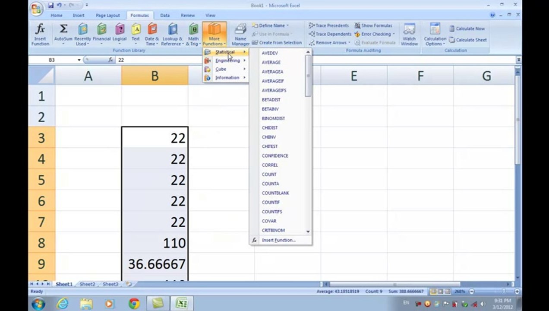Open the Name Box dropdown arrow

79,60
